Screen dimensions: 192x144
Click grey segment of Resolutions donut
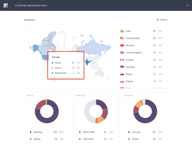pyautogui.click(x=87, y=112)
